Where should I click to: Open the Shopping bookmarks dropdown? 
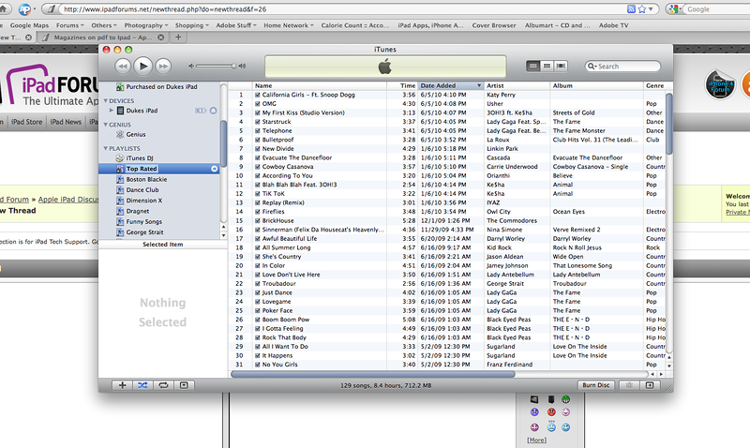tap(191, 25)
